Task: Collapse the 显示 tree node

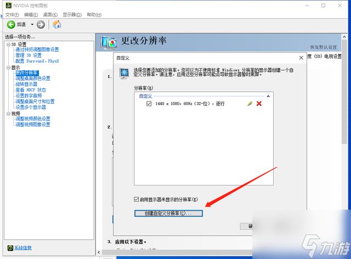Action: (x=8, y=67)
